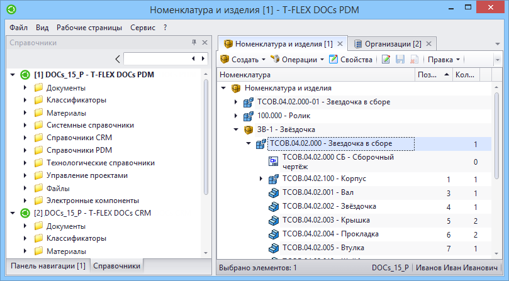Image resolution: width=509 pixels, height=281 pixels.
Task: Click the Справочники search input field
Action: 157,58
